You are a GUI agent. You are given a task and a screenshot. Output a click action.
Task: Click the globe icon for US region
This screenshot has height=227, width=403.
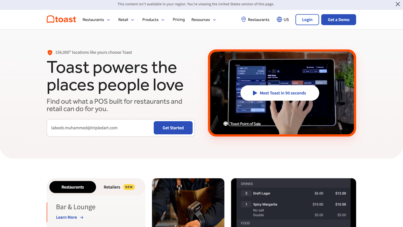coord(279,19)
